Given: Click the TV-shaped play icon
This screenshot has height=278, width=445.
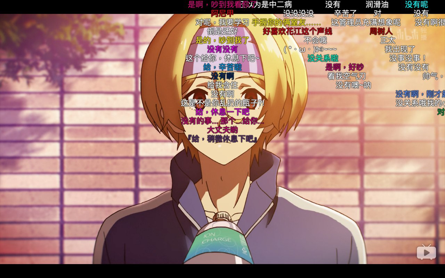Looking at the screenshot, I should coord(426,252).
